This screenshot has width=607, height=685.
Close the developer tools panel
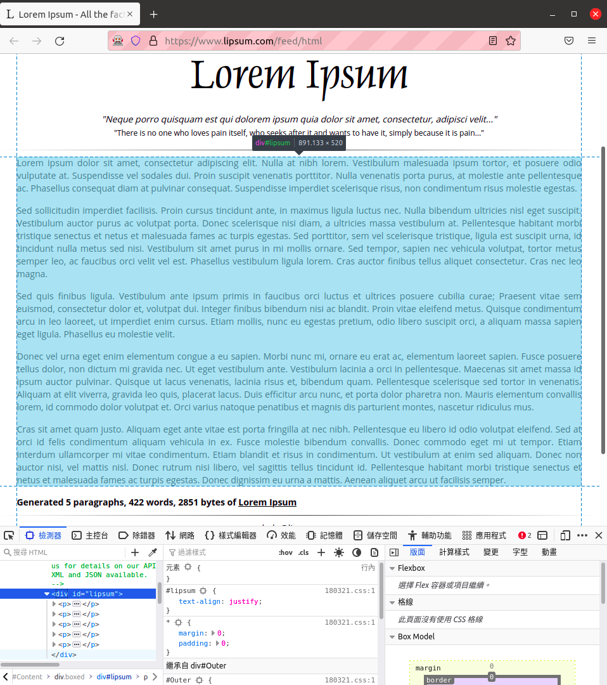point(599,535)
